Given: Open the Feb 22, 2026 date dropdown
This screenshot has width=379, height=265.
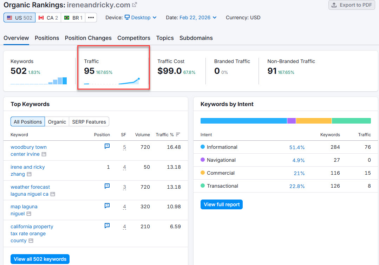Looking at the screenshot, I should [x=198, y=18].
